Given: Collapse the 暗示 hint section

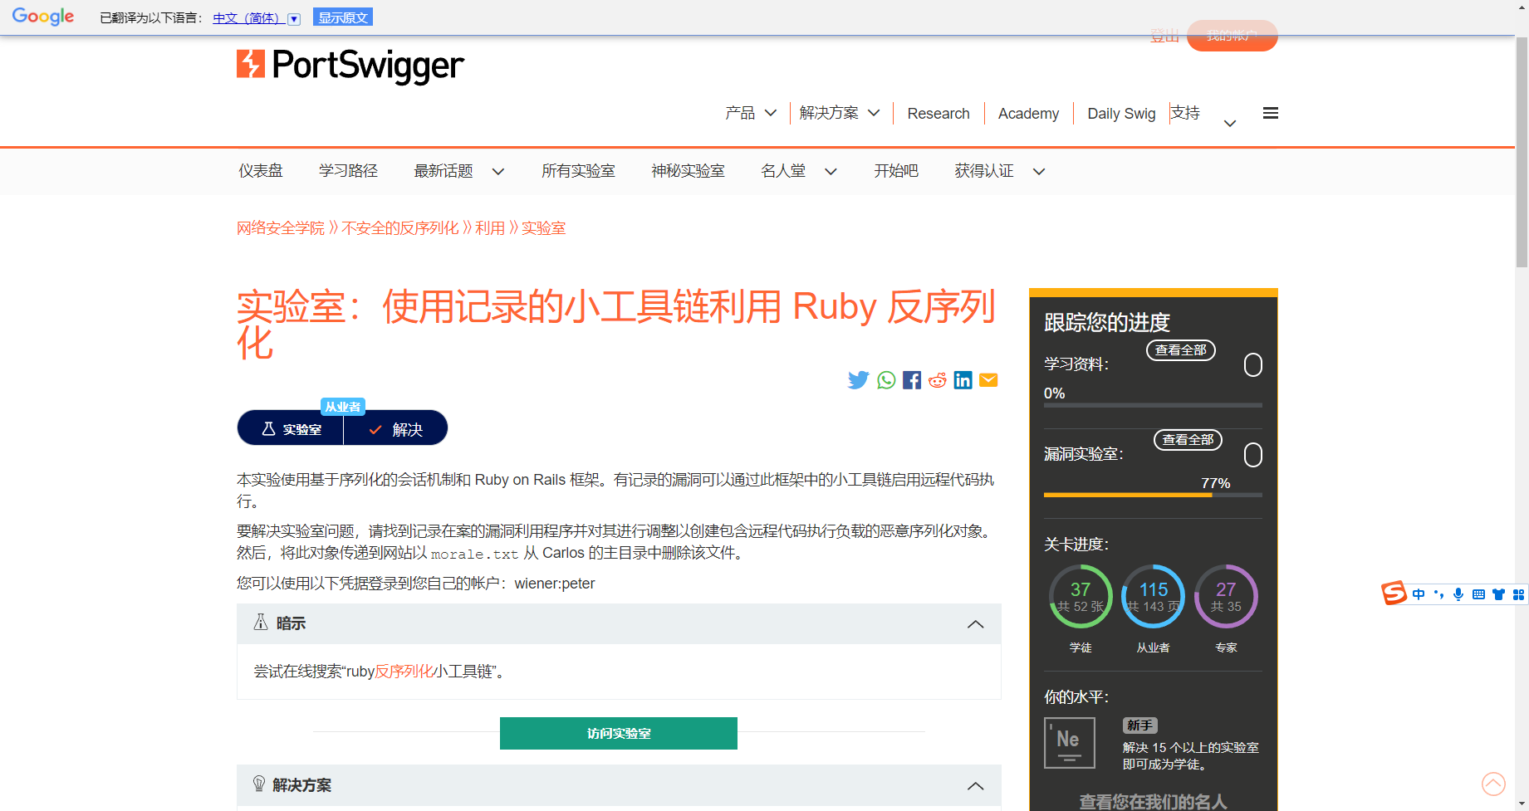Looking at the screenshot, I should click(x=976, y=624).
